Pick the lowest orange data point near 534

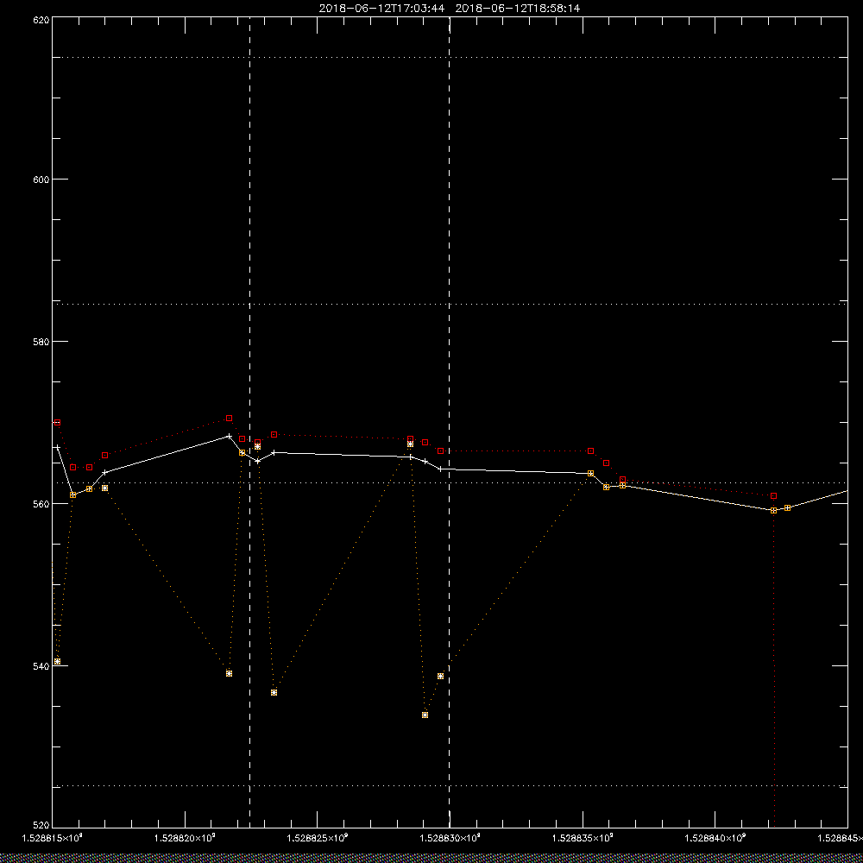click(425, 715)
